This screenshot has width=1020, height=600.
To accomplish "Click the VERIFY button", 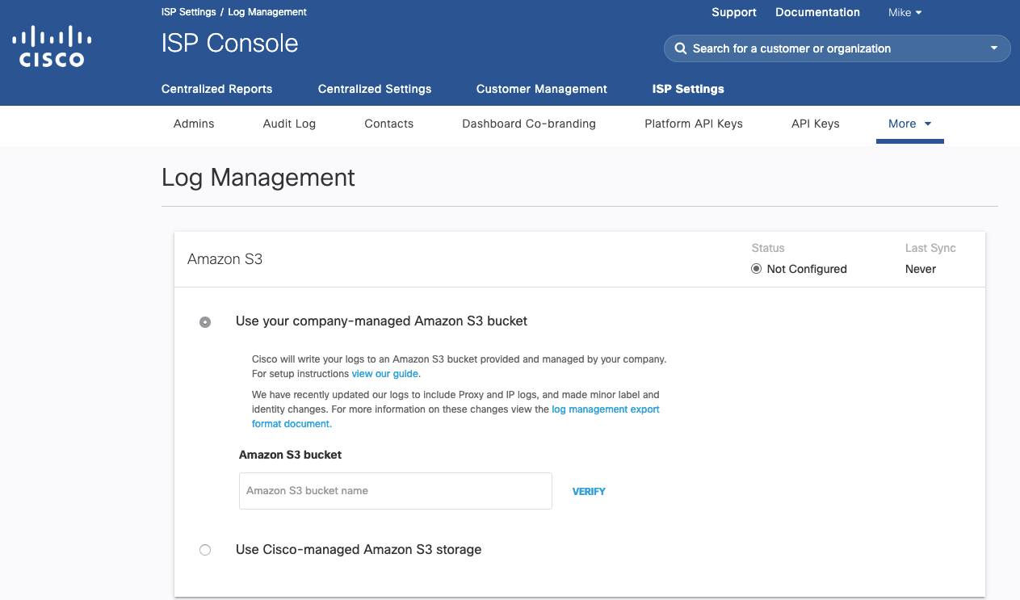I will pyautogui.click(x=589, y=491).
